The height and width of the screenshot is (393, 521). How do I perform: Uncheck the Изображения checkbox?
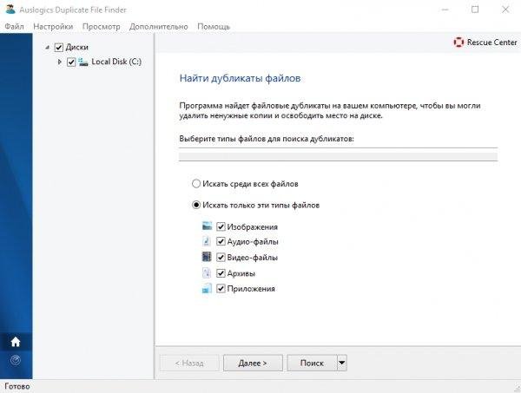pyautogui.click(x=221, y=226)
